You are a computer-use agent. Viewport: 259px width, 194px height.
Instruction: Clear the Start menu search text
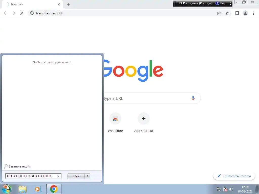click(58, 176)
